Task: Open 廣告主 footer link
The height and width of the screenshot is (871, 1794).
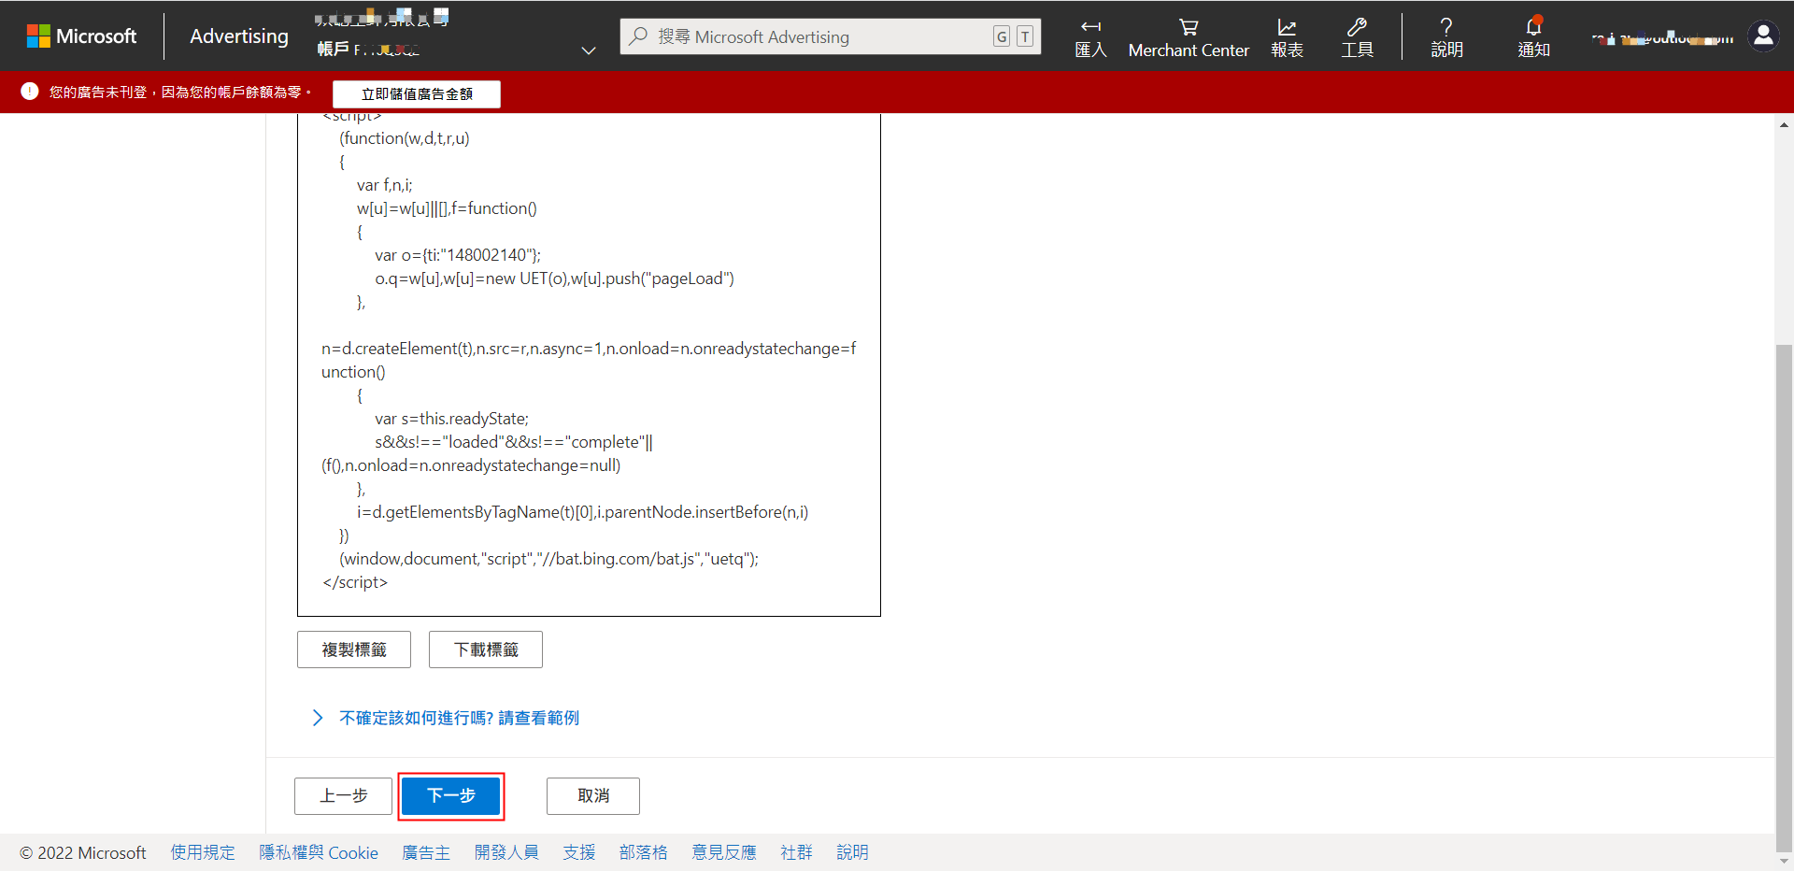Action: [x=426, y=852]
